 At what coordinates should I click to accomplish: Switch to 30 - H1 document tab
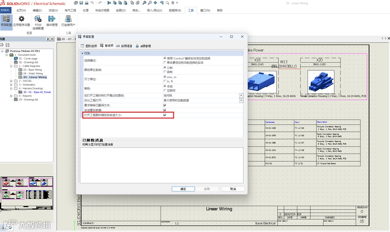66,39
